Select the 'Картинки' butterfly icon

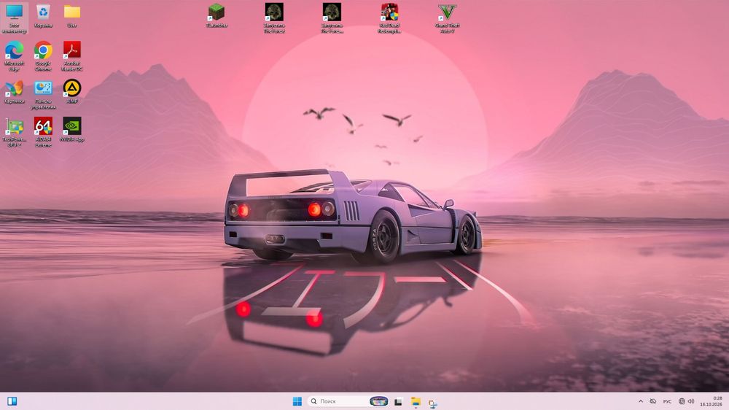(x=15, y=92)
